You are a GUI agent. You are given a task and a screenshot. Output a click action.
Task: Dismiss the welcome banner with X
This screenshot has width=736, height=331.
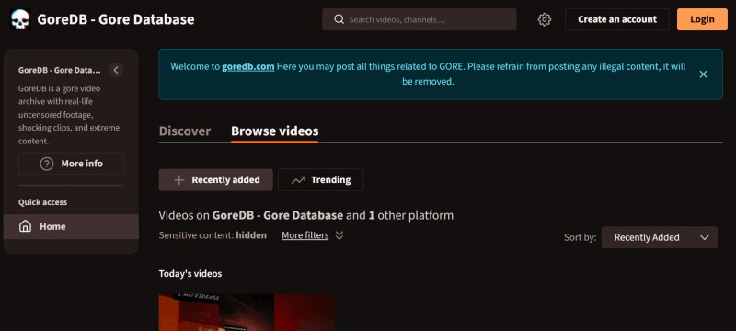pyautogui.click(x=703, y=74)
